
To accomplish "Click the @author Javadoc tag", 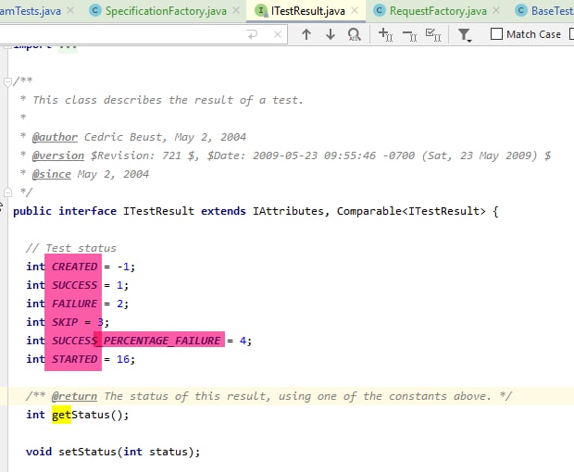I will (55, 137).
